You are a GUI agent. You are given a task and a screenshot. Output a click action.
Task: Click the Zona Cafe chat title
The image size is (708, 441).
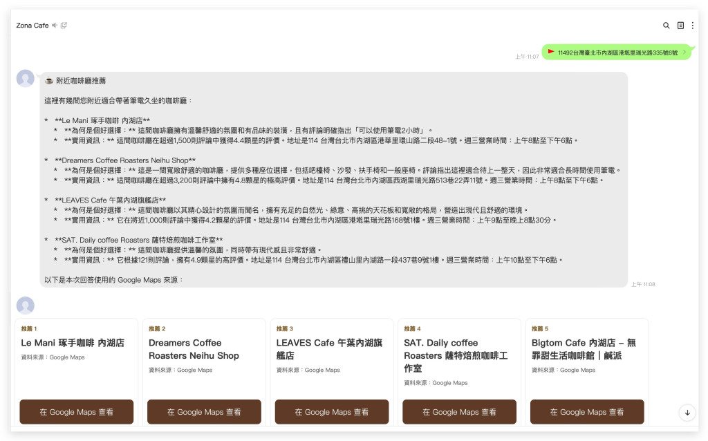(x=32, y=26)
